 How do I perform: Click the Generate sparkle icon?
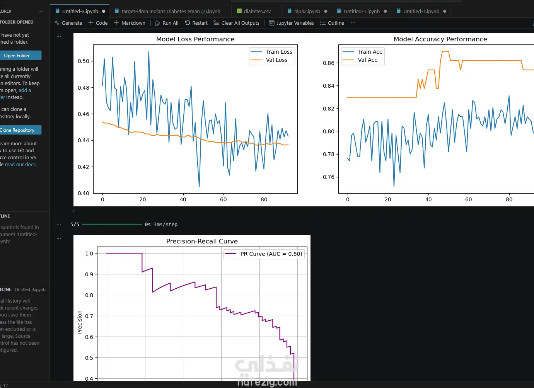tap(57, 23)
